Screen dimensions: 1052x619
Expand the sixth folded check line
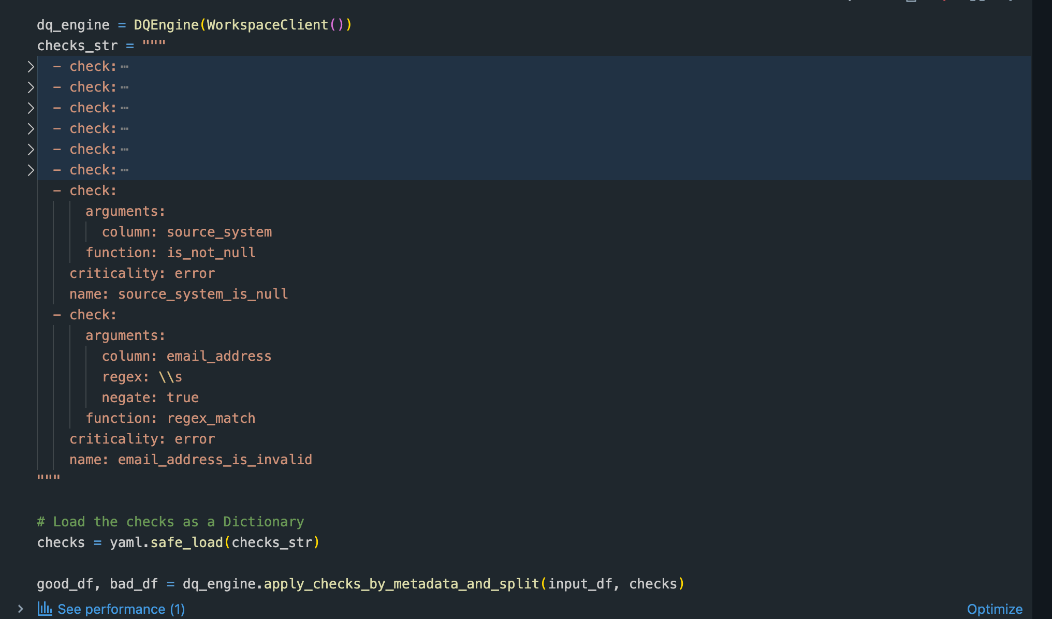31,170
